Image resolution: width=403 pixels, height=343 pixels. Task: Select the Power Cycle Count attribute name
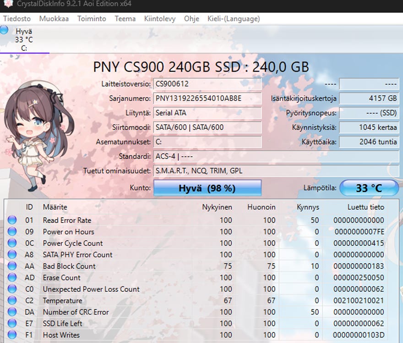tap(73, 243)
